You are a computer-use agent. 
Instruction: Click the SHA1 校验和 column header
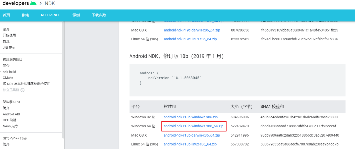pos(272,107)
